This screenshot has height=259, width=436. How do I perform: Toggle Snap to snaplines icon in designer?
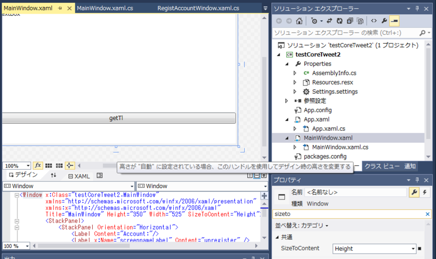[x=70, y=166]
